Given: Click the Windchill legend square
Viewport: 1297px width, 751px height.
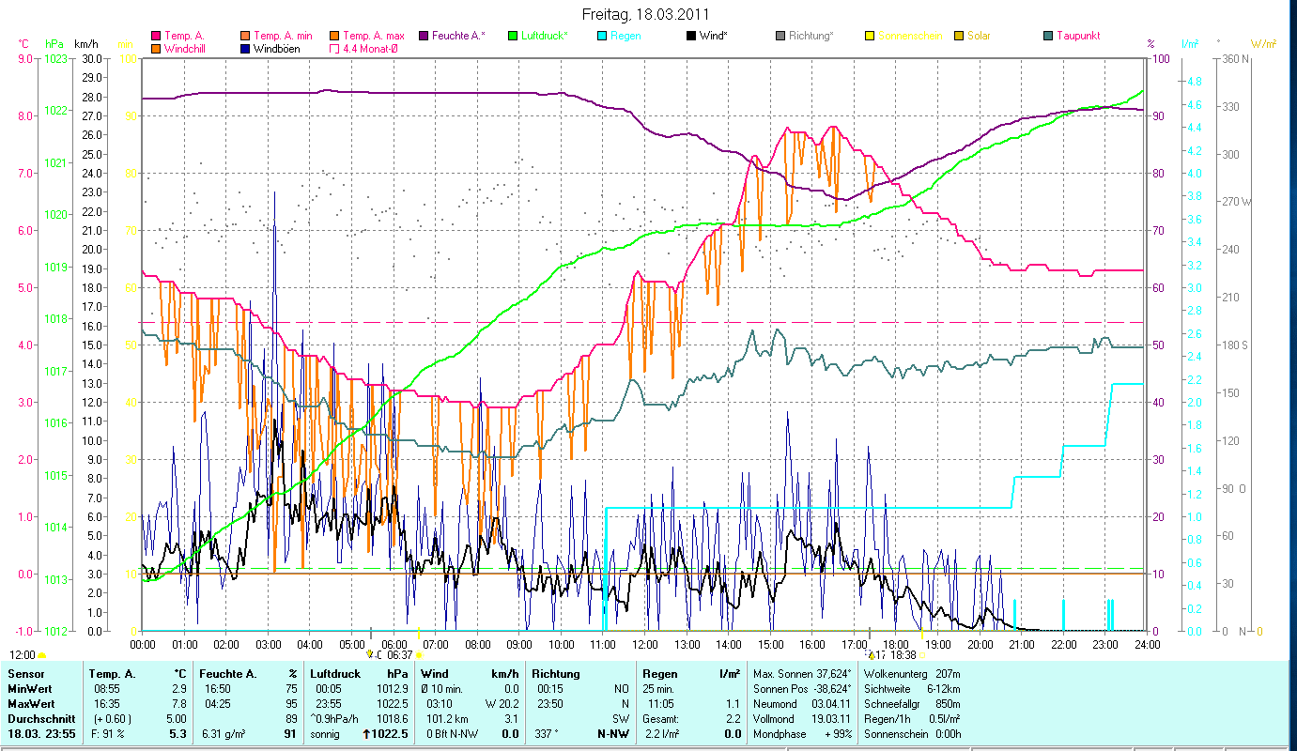Looking at the screenshot, I should point(156,49).
